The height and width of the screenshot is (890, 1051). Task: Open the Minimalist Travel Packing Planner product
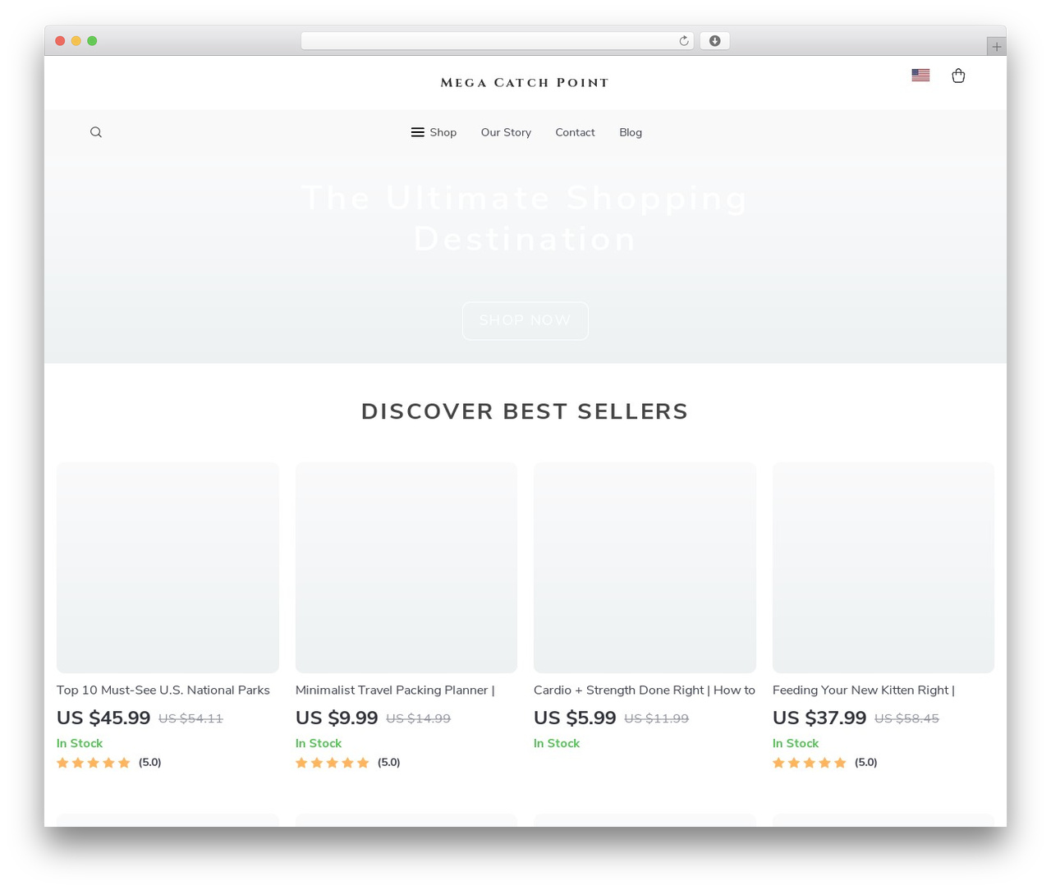[x=395, y=690]
